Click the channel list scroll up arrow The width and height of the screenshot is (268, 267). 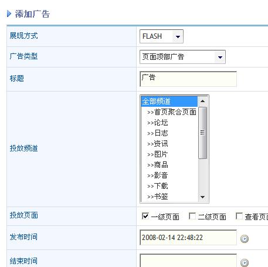(x=203, y=101)
